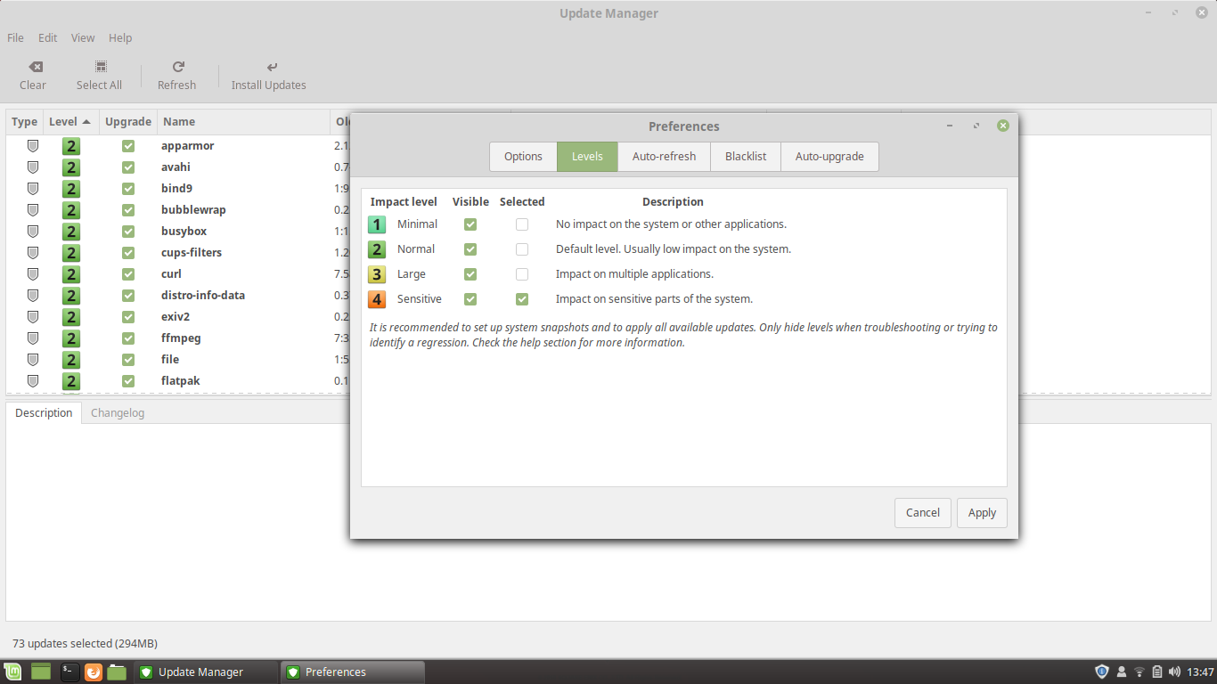Click the Cancel button
1217x684 pixels.
[x=923, y=512]
